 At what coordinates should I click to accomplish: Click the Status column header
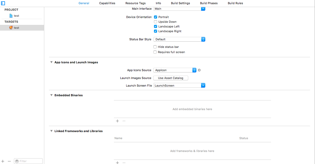pos(244,138)
